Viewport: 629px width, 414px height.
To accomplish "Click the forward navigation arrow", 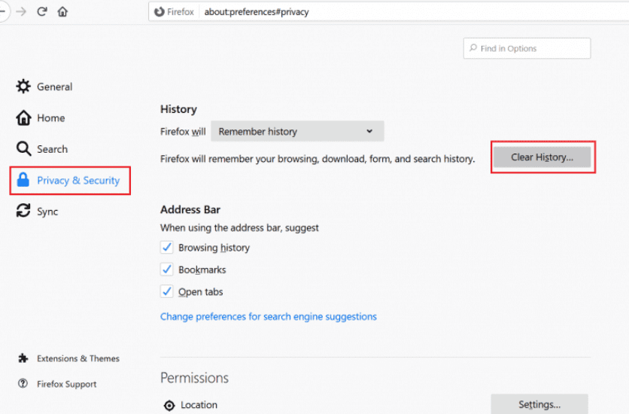I will (x=21, y=11).
